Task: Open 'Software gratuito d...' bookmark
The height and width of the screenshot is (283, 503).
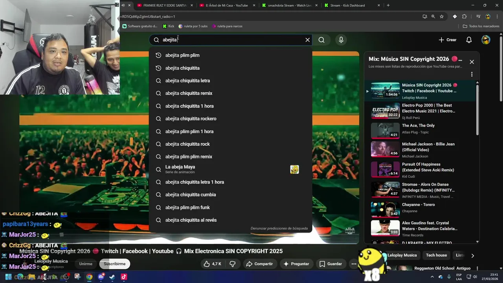Action: pyautogui.click(x=140, y=26)
